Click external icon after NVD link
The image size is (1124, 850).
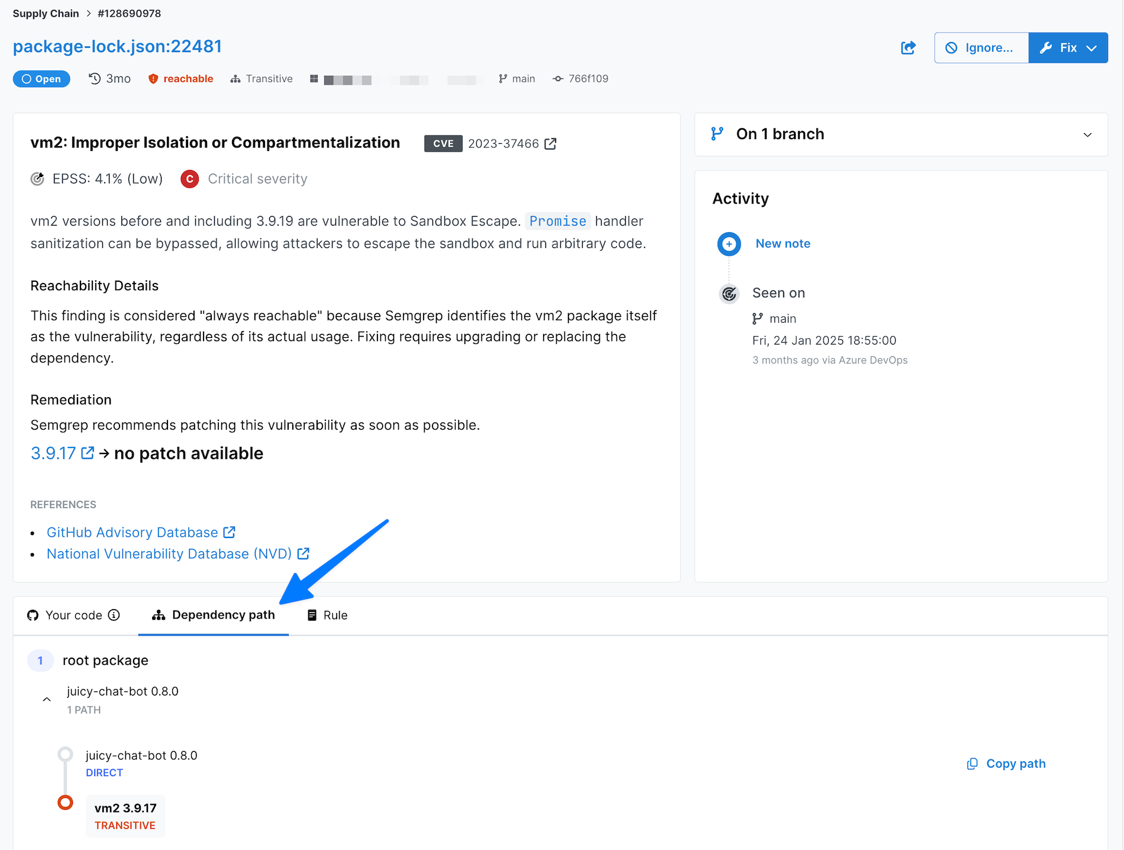(x=303, y=553)
